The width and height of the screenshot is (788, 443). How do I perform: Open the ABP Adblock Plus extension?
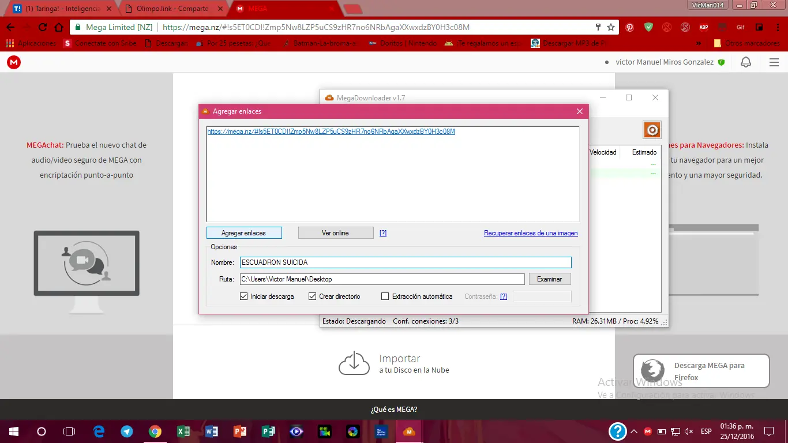(704, 27)
